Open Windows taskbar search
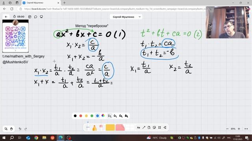The height and width of the screenshot is (141, 252). (12, 137)
